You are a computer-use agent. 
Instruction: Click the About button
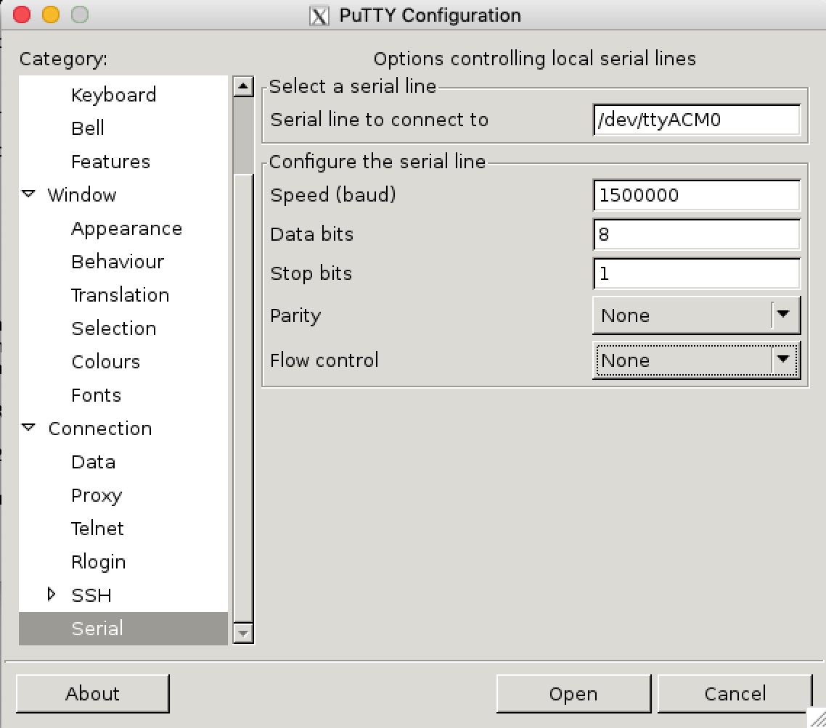(93, 694)
